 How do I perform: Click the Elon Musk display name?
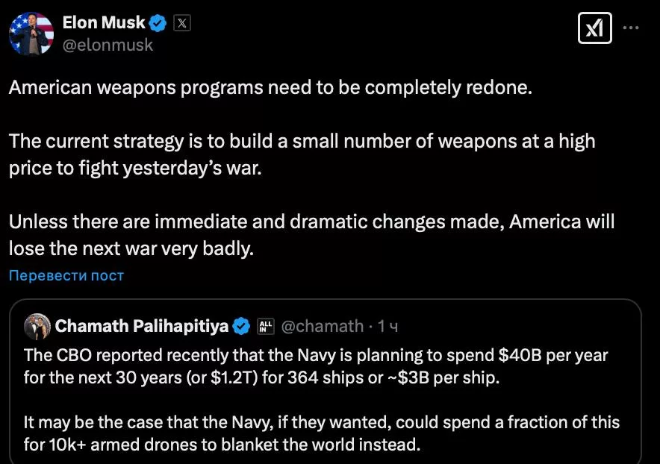(x=104, y=23)
